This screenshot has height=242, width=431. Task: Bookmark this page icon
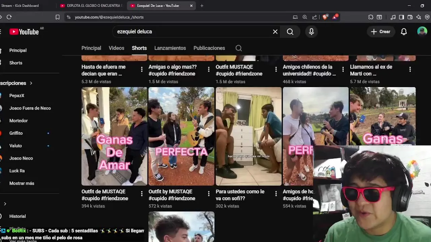(58, 17)
